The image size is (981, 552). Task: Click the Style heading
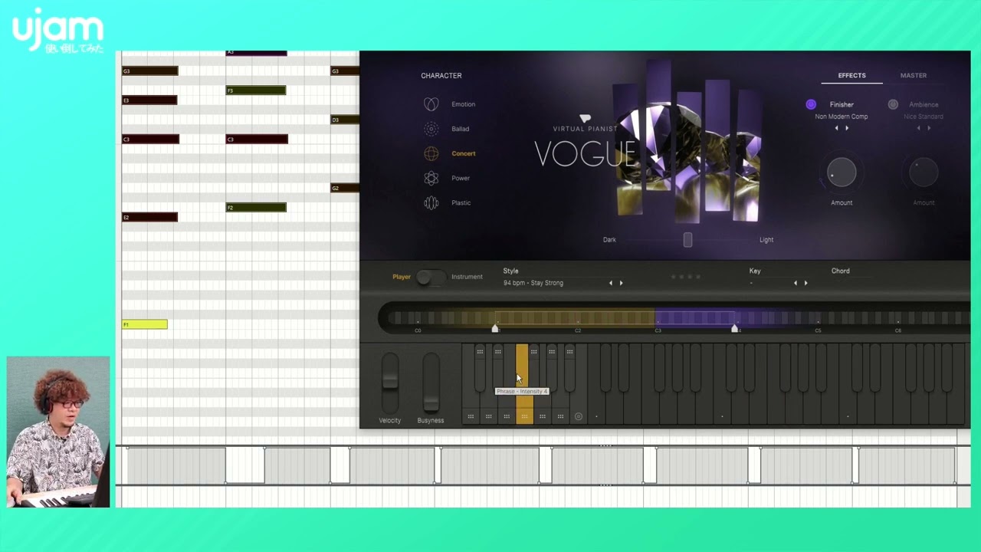511,271
